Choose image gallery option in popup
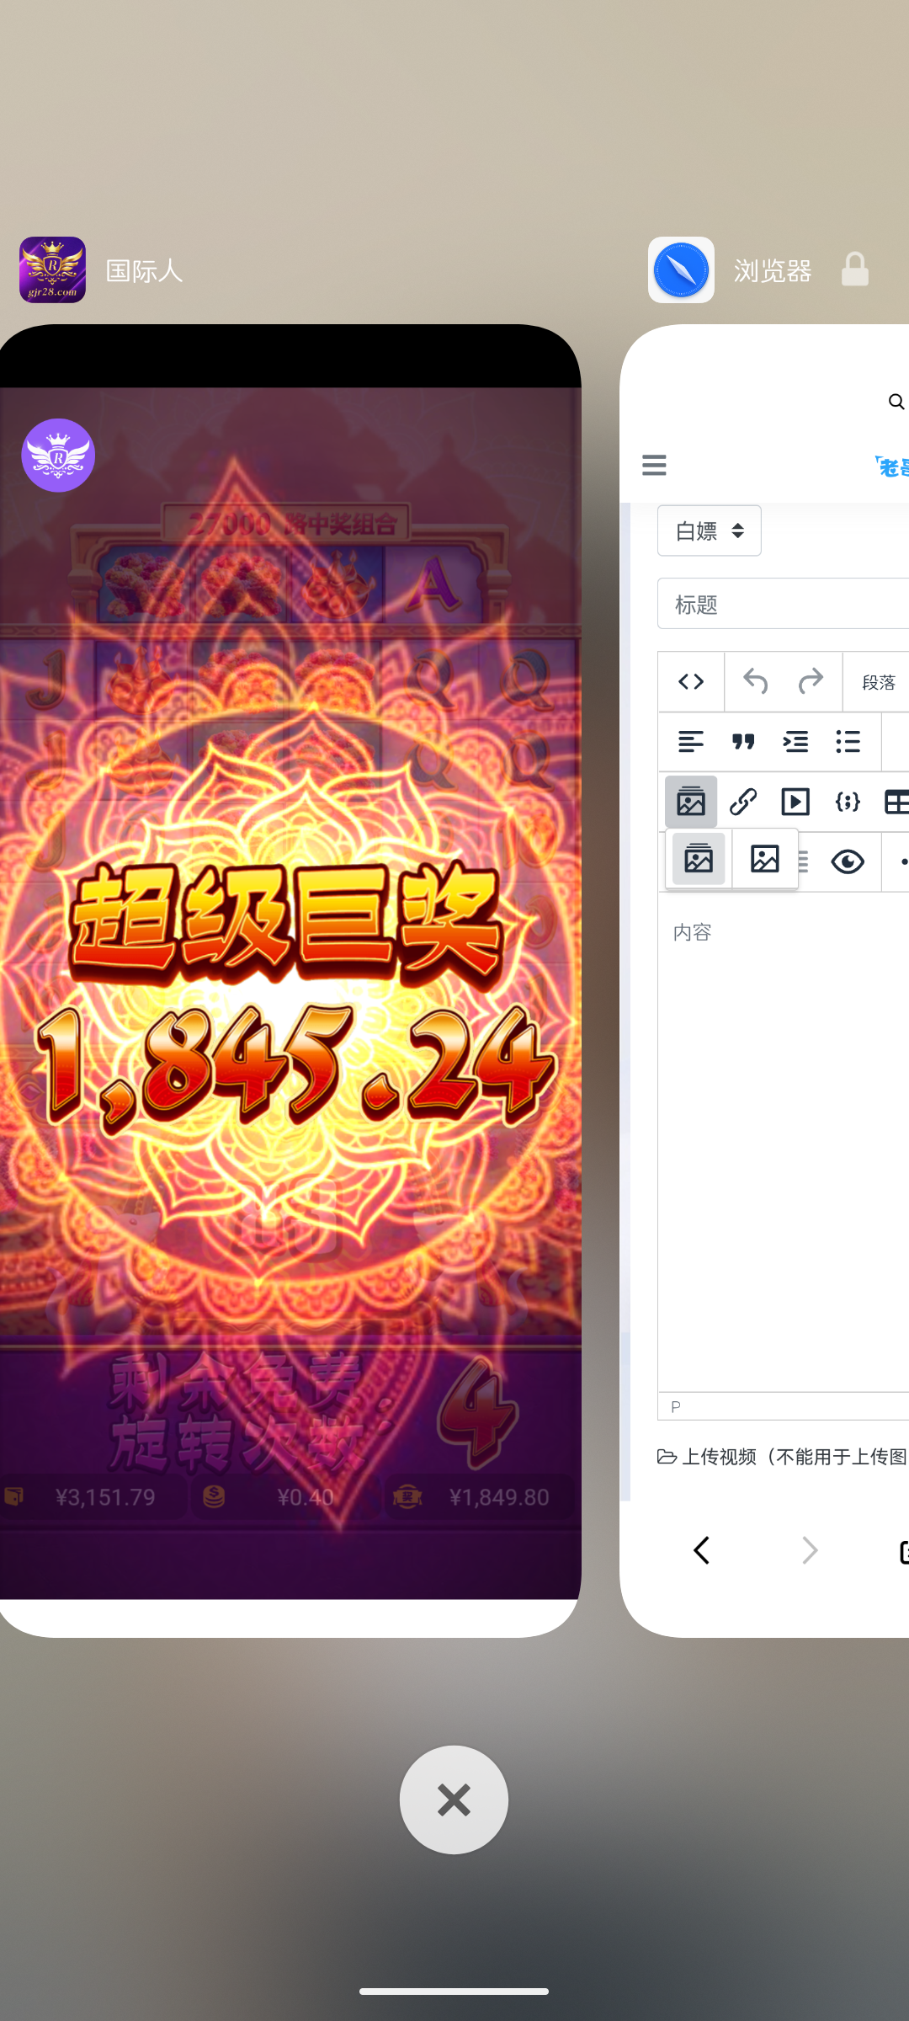 point(699,859)
